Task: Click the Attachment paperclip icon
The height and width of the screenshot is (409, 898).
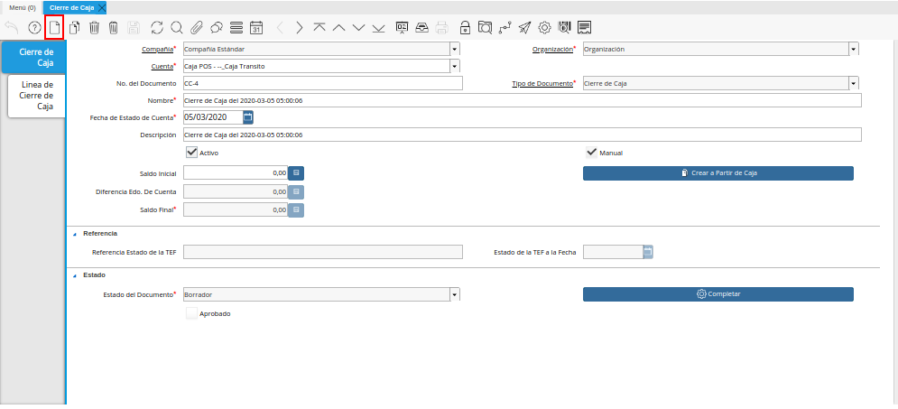Action: point(197,27)
